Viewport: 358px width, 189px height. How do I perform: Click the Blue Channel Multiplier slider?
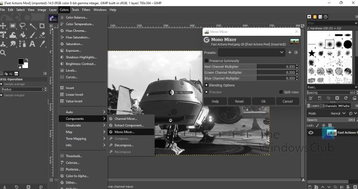click(252, 78)
